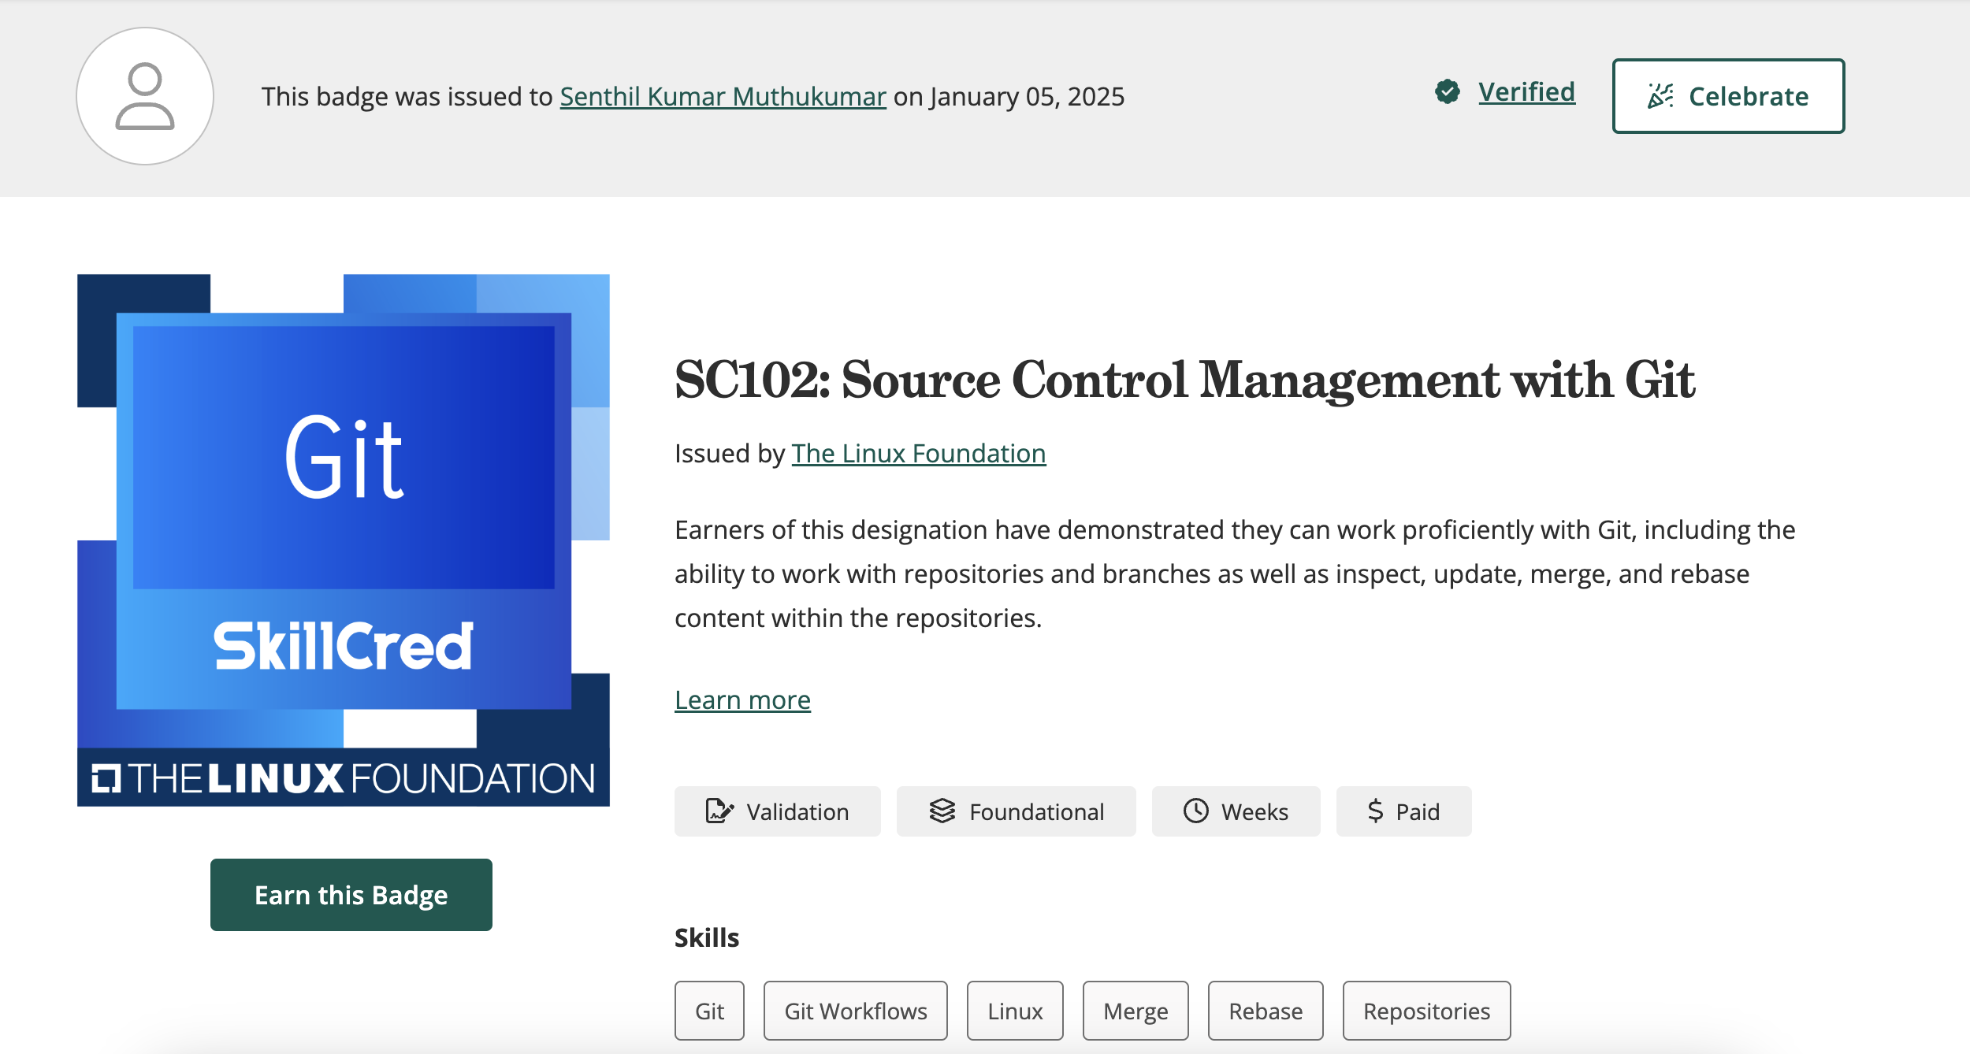Select the Repositories skill tag

(1426, 1011)
